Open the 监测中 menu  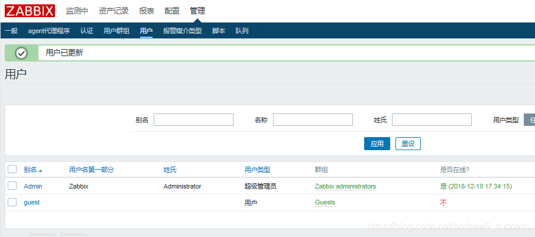77,11
